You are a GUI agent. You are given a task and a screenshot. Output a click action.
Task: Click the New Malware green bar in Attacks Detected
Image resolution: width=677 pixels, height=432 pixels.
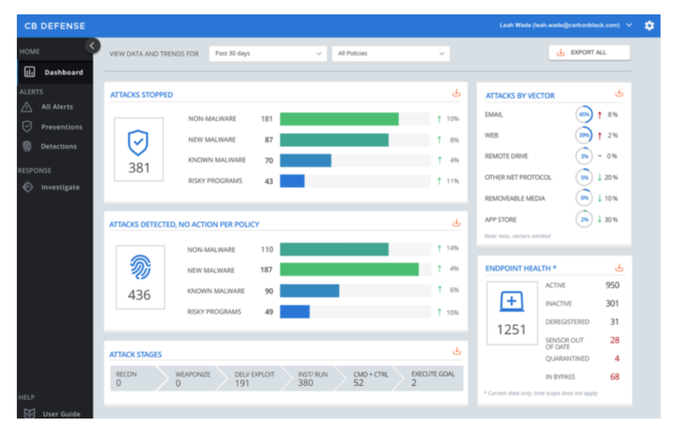(x=349, y=269)
